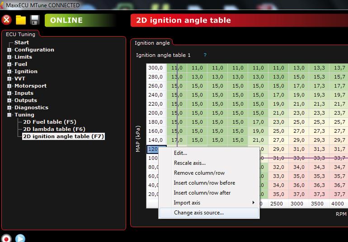Click the 4000 RPM axis cell
This screenshot has width=348, height=242.
coord(338,204)
